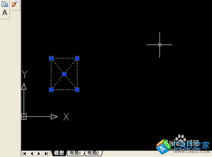The height and width of the screenshot is (157, 212).
Task: Activate the Explode tool icon
Action: [x=15, y=4]
